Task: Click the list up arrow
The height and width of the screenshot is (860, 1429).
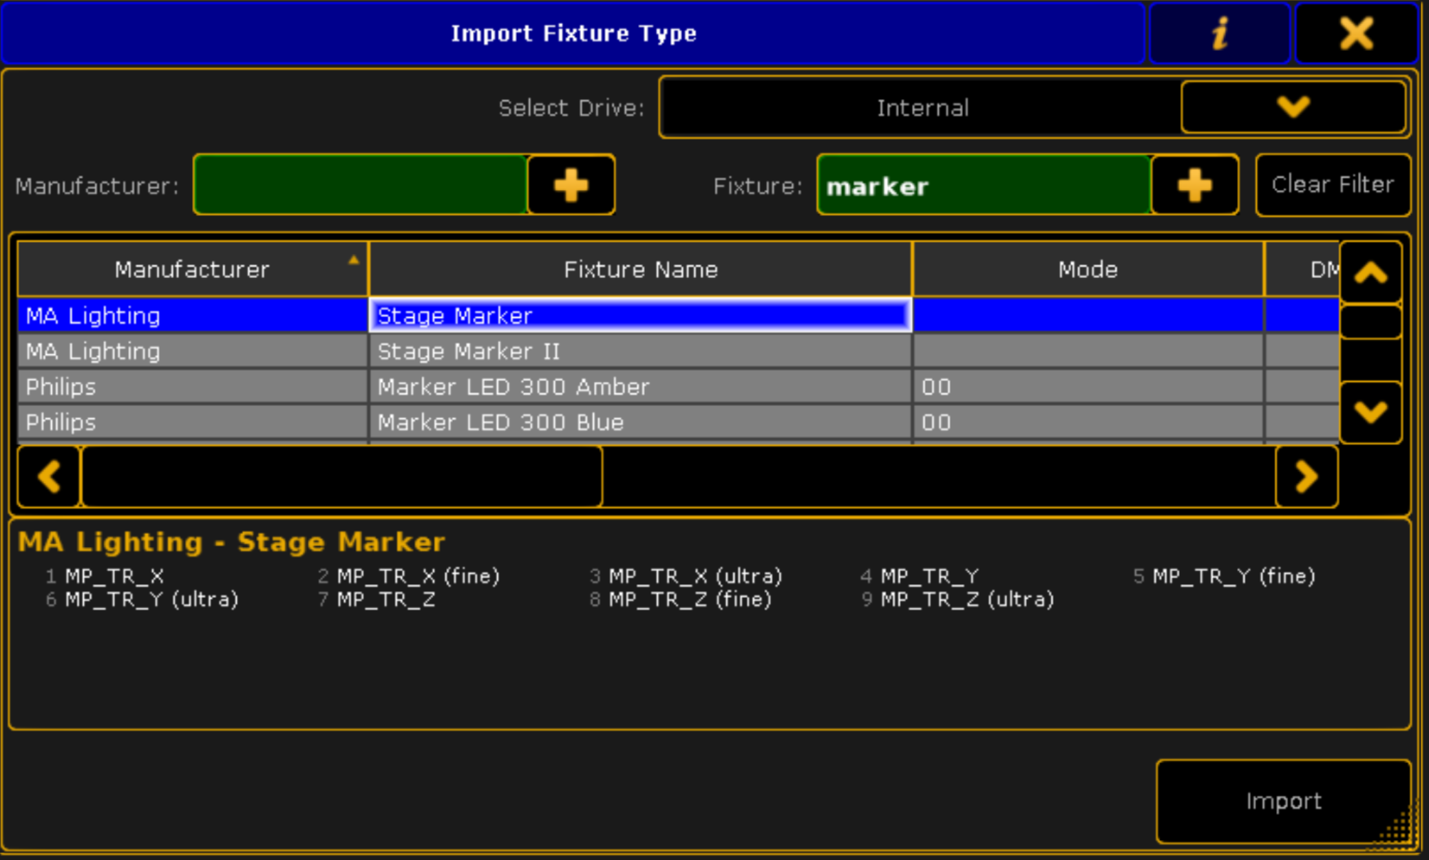Action: [x=1370, y=273]
